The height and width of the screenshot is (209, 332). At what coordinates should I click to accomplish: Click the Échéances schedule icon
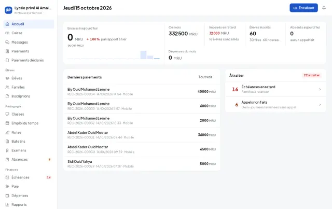pos(7,177)
